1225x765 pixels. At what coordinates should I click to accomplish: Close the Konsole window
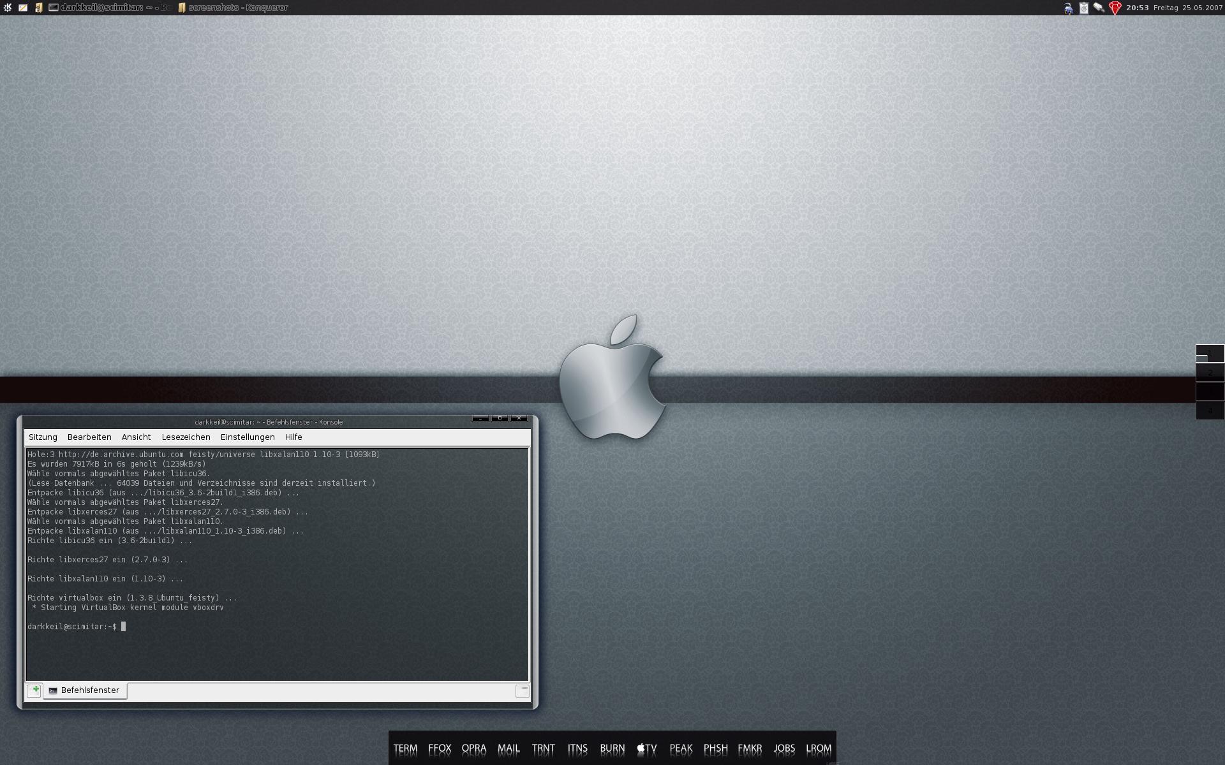519,418
